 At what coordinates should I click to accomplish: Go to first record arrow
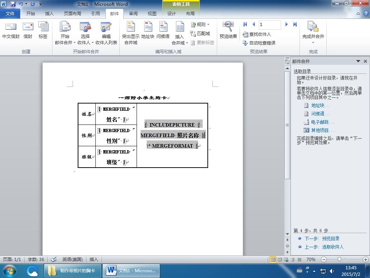point(245,24)
